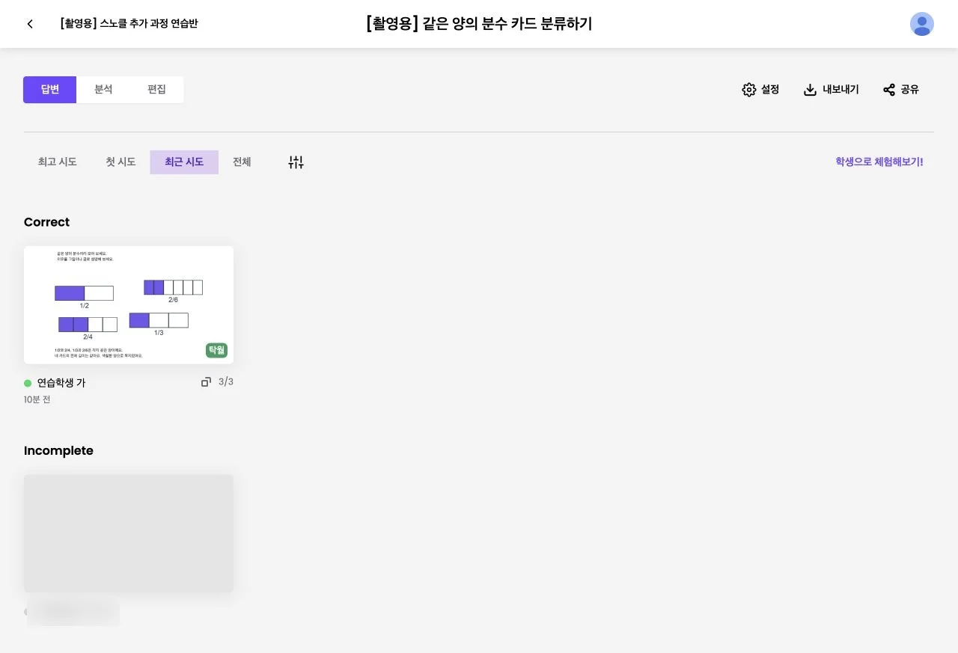Screen dimensions: 958x653
Task: Click the 3/3 slide count
Action: (x=226, y=382)
